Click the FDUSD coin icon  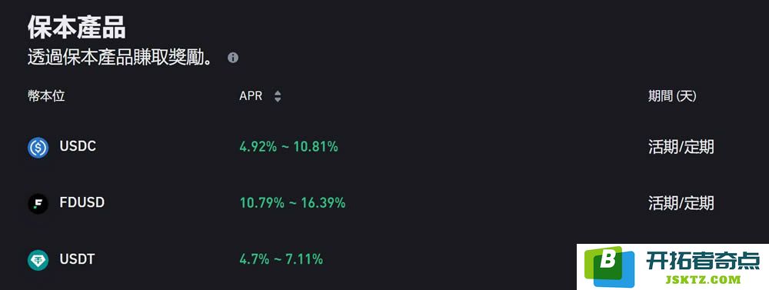pyautogui.click(x=38, y=204)
